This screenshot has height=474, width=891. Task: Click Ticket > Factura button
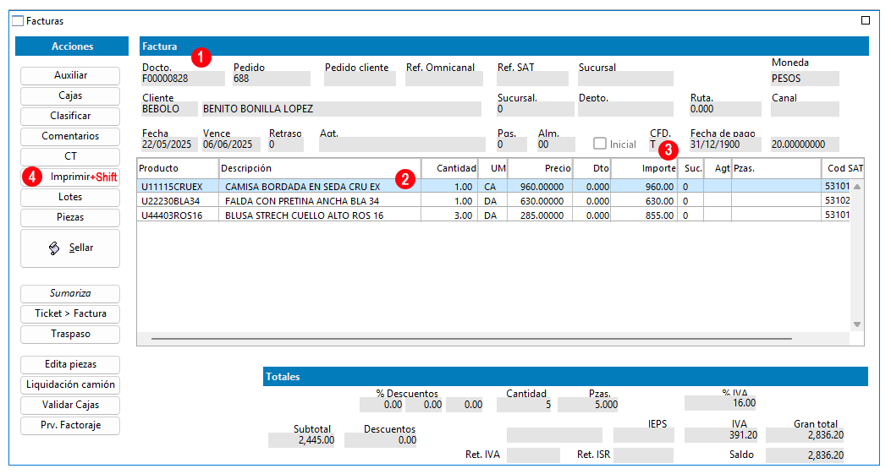[70, 314]
